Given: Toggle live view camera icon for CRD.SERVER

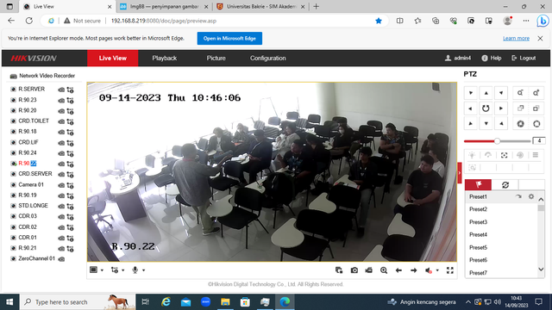Looking at the screenshot, I should tap(61, 174).
